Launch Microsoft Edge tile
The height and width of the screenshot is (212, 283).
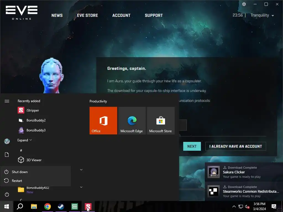(132, 121)
